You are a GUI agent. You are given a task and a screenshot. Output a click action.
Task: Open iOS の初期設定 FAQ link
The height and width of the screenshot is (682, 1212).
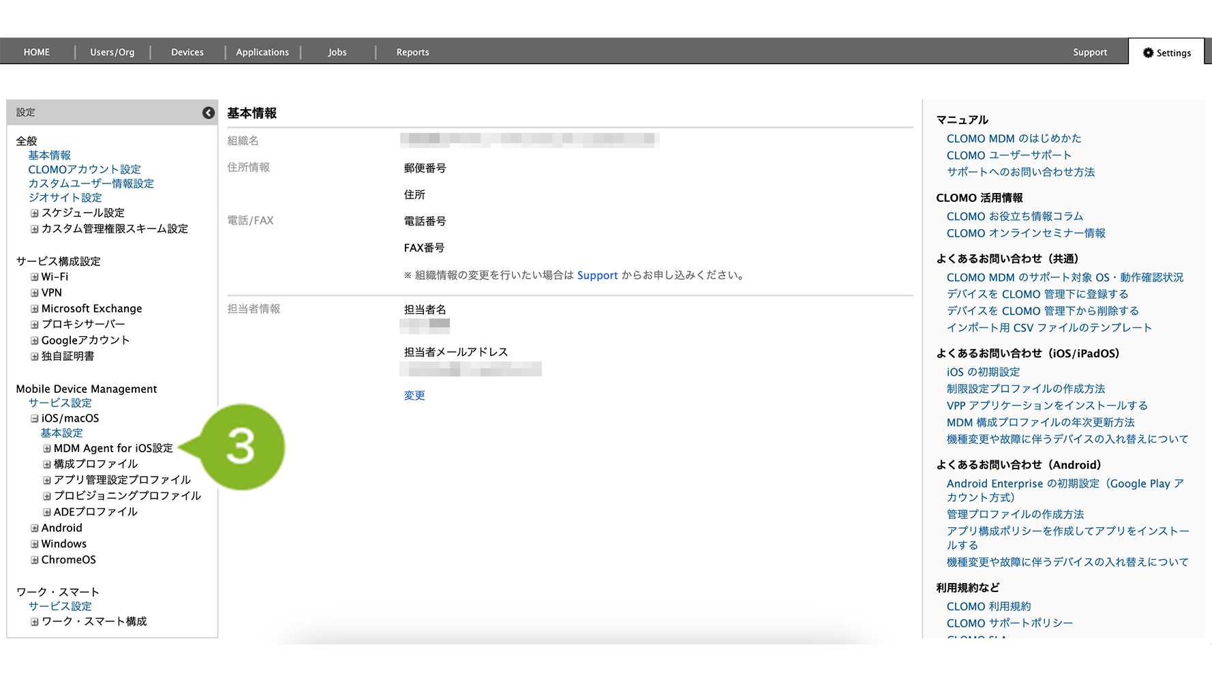(983, 372)
